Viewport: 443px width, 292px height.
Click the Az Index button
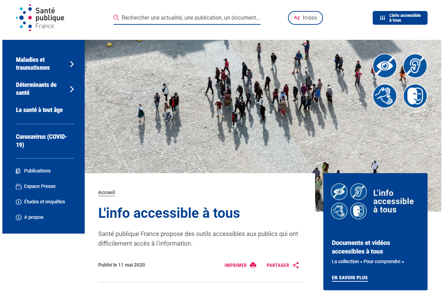click(x=306, y=18)
